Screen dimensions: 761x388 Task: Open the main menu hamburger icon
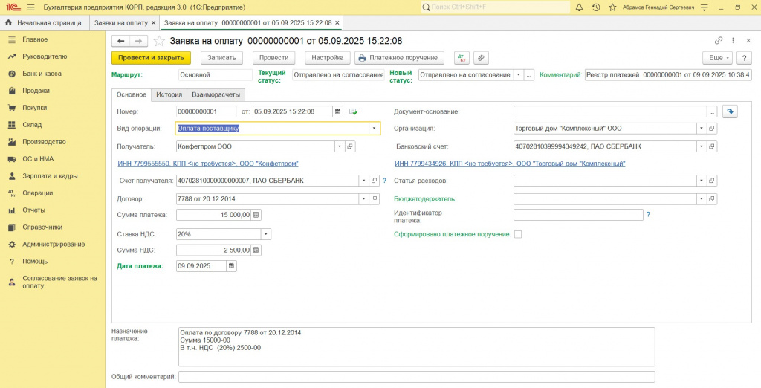pos(31,7)
